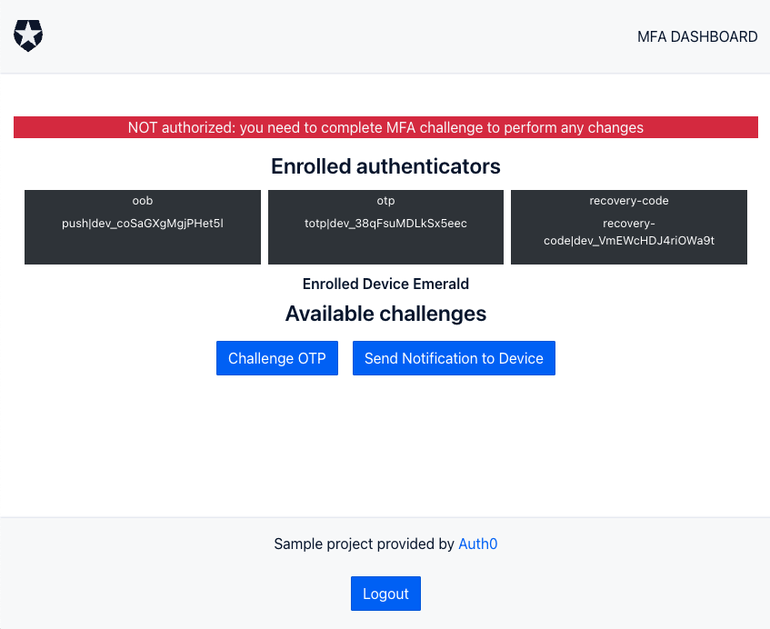Click the recovery-code title in third card

click(x=629, y=201)
